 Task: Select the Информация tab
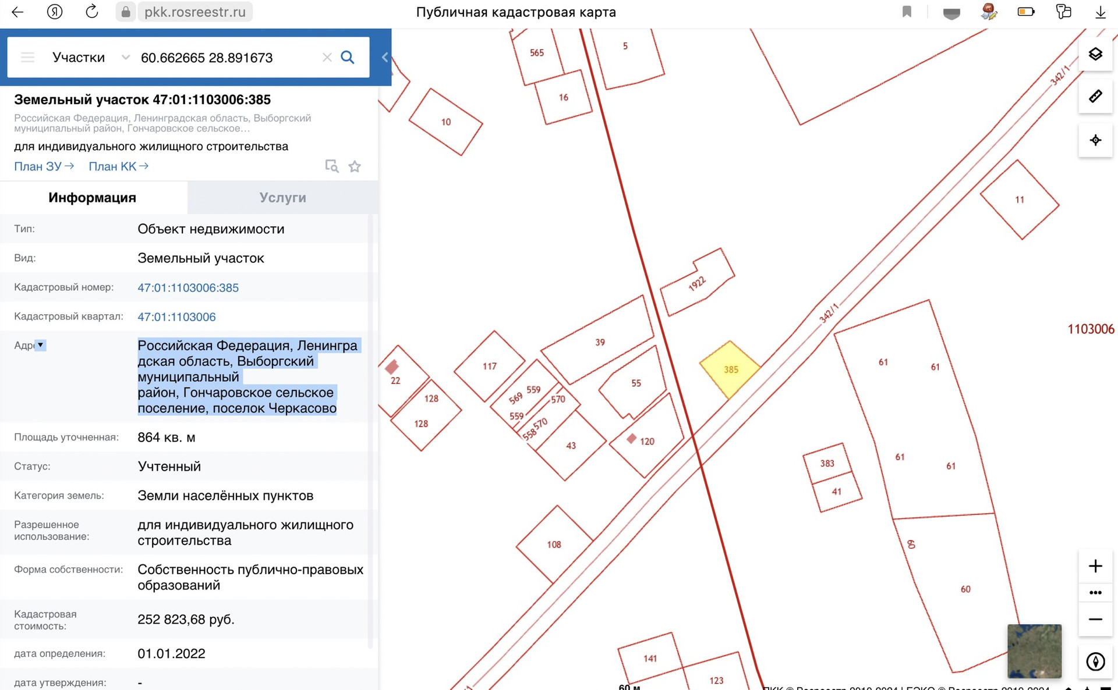92,197
